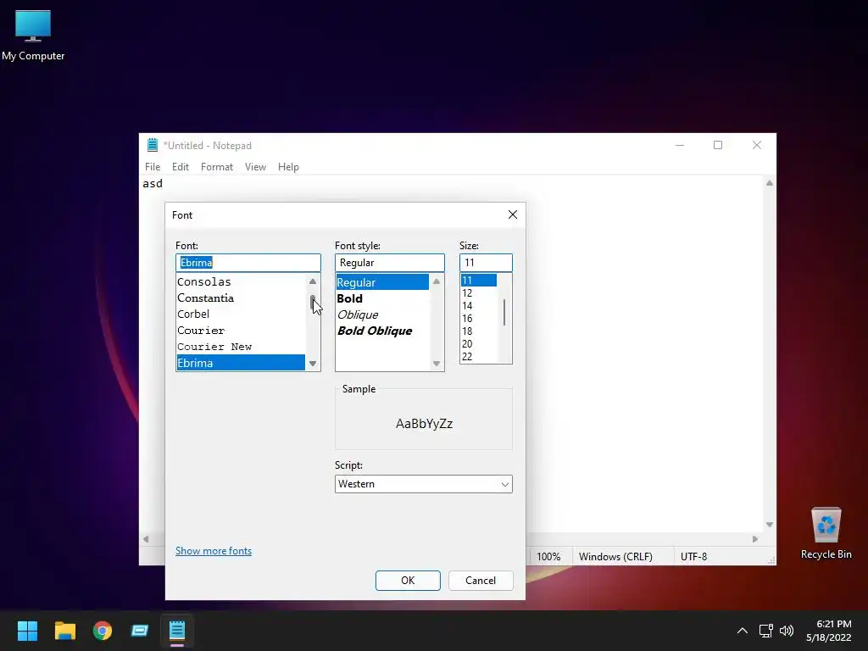Click UTF-8 in the status bar

693,556
